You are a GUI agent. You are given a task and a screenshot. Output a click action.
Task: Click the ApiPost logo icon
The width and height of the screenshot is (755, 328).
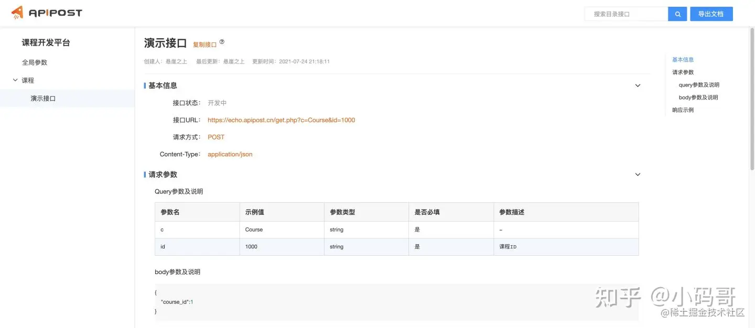click(x=17, y=12)
